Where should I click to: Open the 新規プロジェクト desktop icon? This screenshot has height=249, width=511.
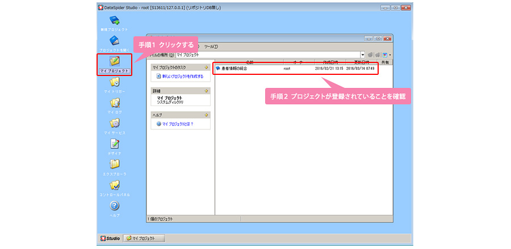click(114, 21)
